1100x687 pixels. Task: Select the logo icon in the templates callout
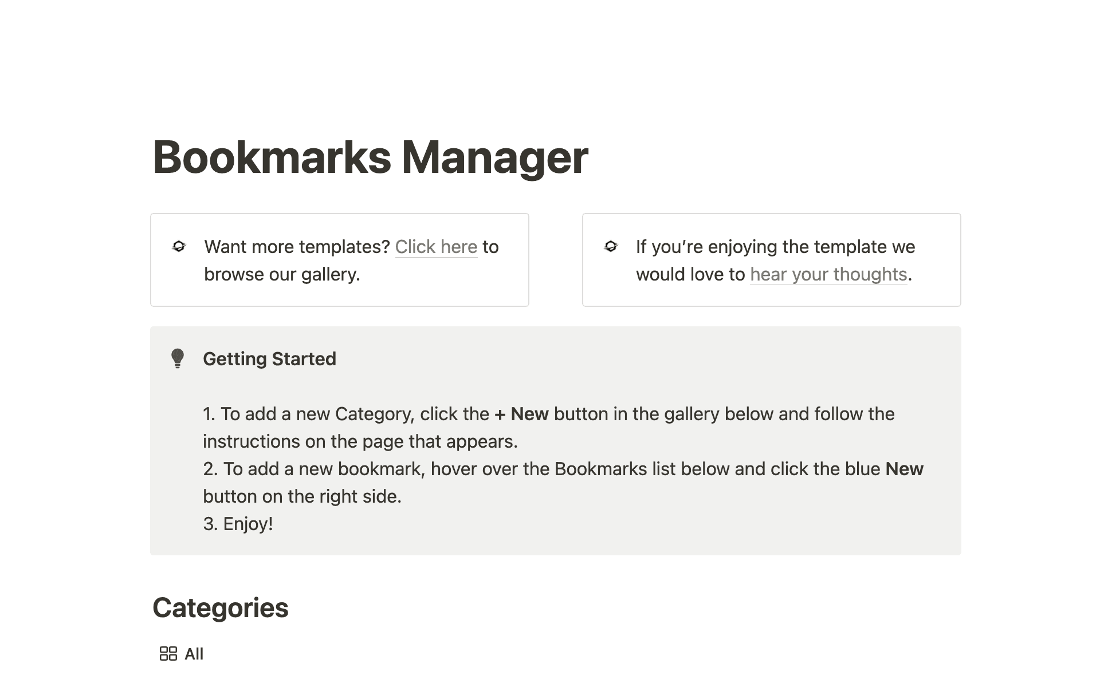pyautogui.click(x=180, y=247)
